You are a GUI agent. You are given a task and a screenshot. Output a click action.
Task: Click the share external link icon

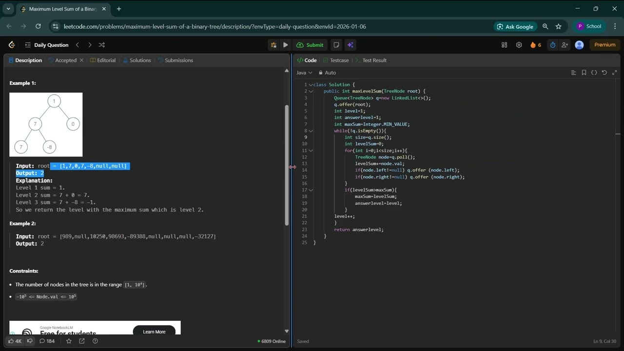[x=82, y=341]
